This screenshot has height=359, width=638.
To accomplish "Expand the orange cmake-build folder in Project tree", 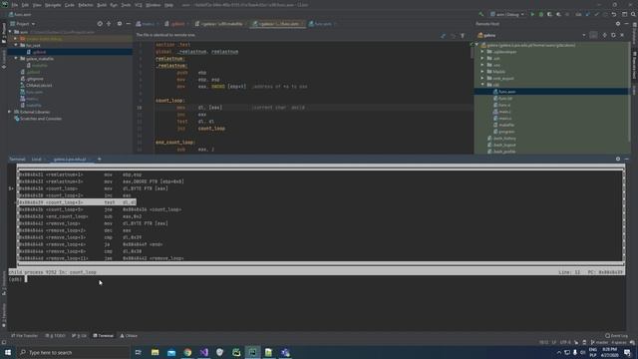I will (x=16, y=39).
